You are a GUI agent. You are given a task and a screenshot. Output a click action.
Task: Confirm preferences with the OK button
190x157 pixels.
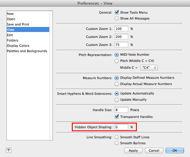pyautogui.click(x=175, y=150)
